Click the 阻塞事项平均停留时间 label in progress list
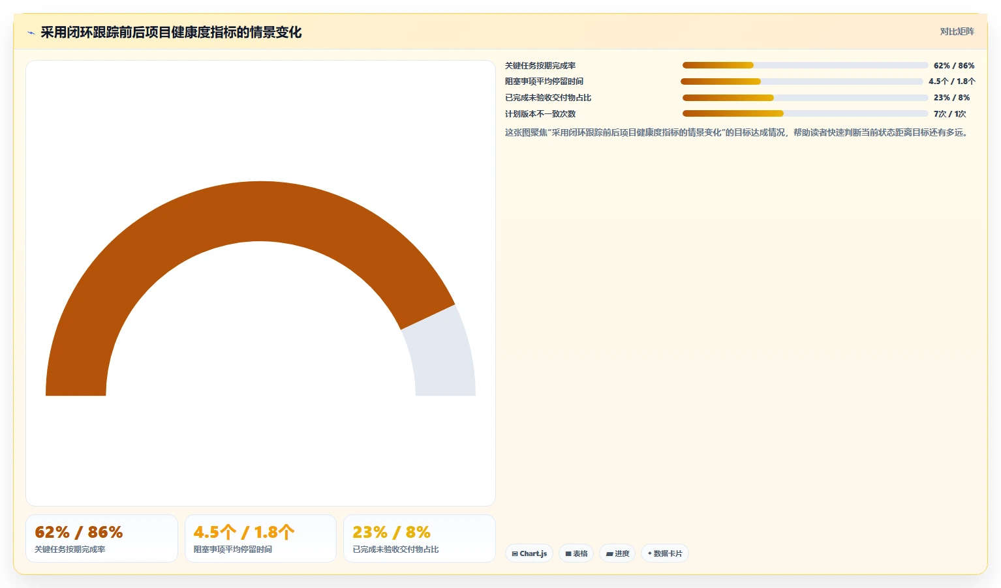 pyautogui.click(x=544, y=81)
